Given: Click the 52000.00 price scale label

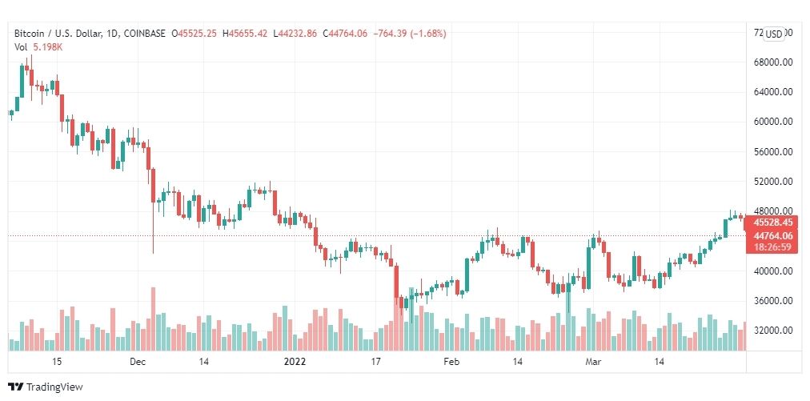Looking at the screenshot, I should pyautogui.click(x=773, y=182).
